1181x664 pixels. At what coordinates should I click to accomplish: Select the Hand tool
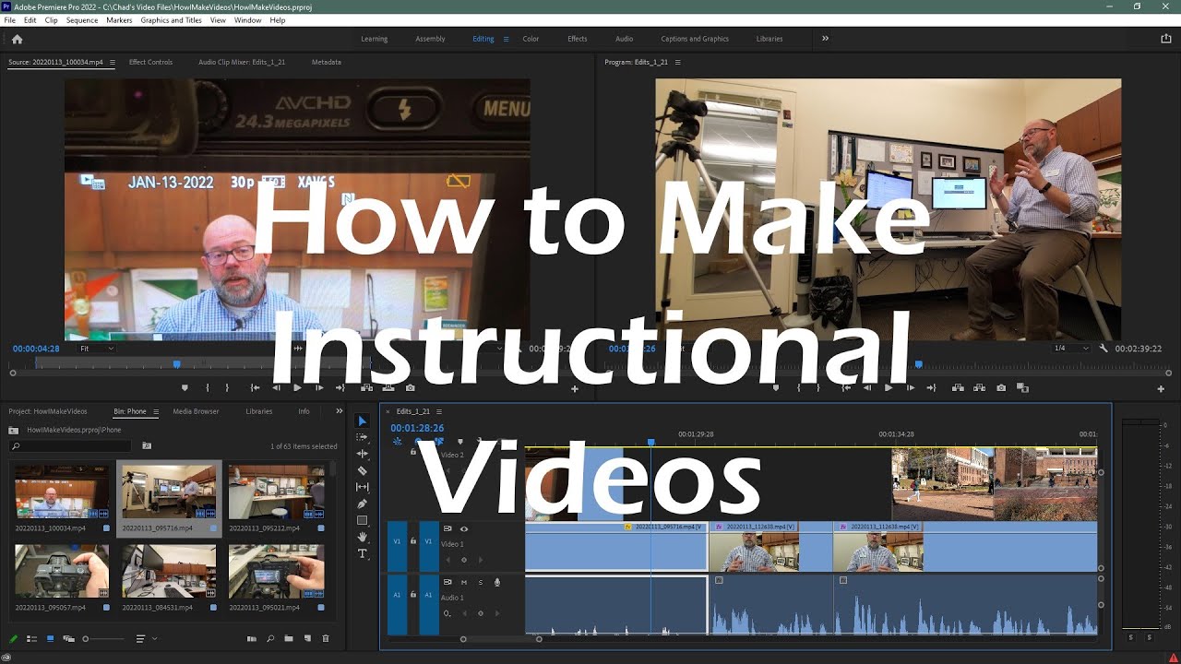[x=362, y=537]
